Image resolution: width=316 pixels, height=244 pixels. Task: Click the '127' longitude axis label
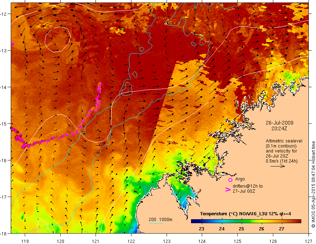[x=308, y=241]
